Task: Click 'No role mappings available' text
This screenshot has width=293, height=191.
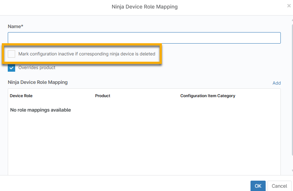Action: 41,110
